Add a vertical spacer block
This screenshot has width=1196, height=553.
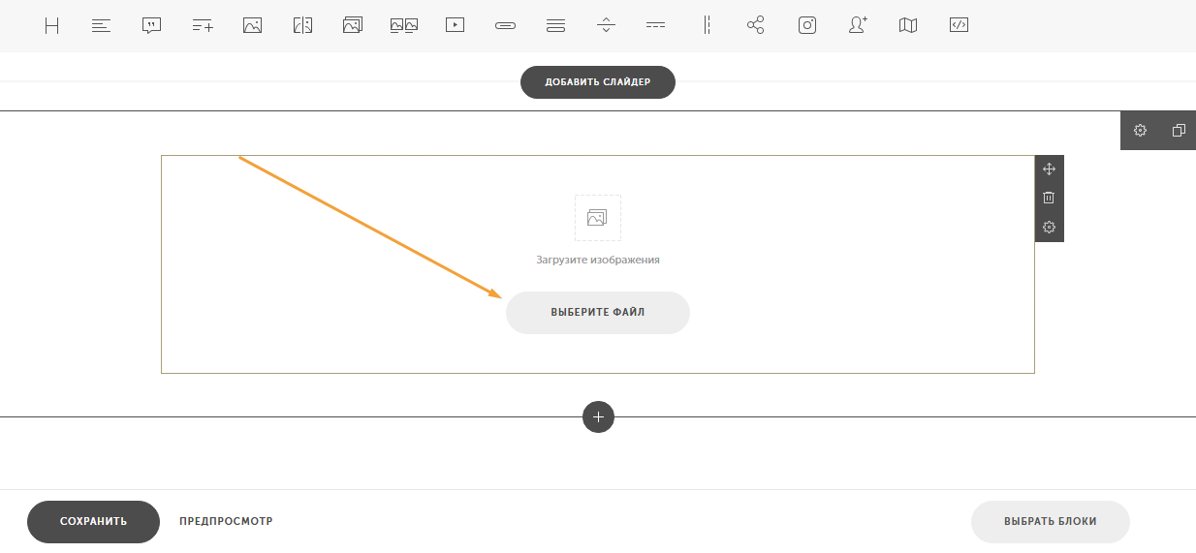pyautogui.click(x=606, y=26)
